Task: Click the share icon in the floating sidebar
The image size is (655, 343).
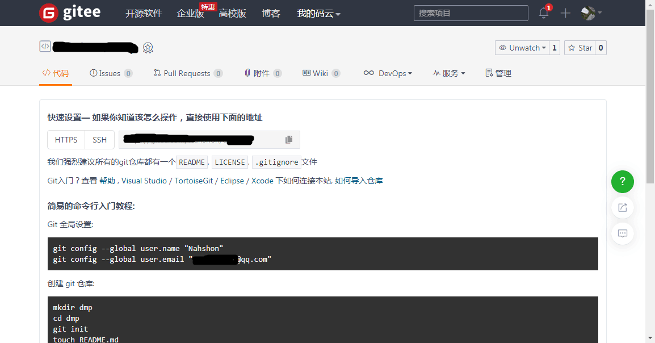Action: [x=622, y=207]
